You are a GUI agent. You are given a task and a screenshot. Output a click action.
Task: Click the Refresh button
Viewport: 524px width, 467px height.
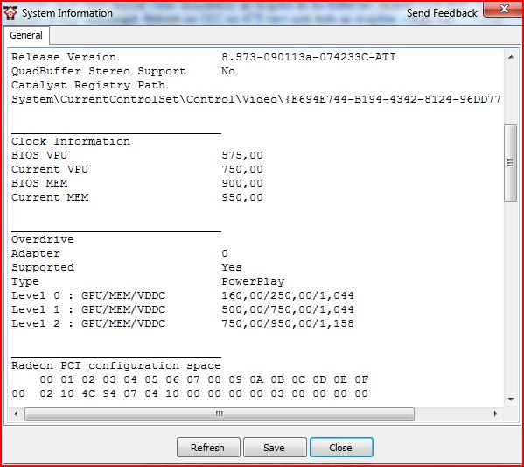(x=208, y=447)
